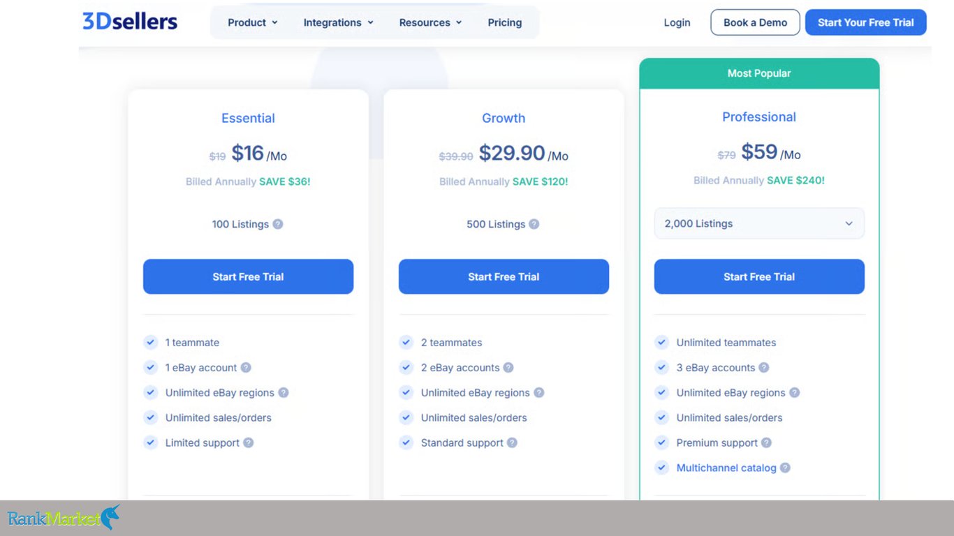
Task: Click checkmark icon beside Multichannel catalog
Action: (662, 468)
